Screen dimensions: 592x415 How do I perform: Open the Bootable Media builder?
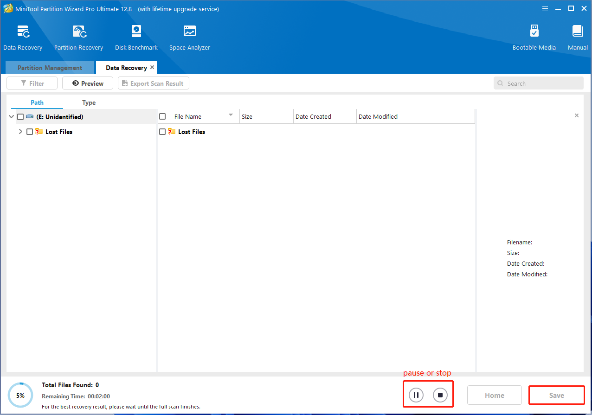(x=534, y=38)
